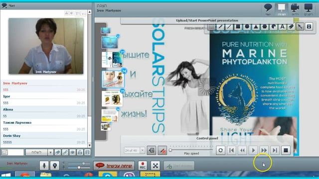This screenshot has width=319, height=179.
Task: Jump to the last slide
Action: coord(275,150)
